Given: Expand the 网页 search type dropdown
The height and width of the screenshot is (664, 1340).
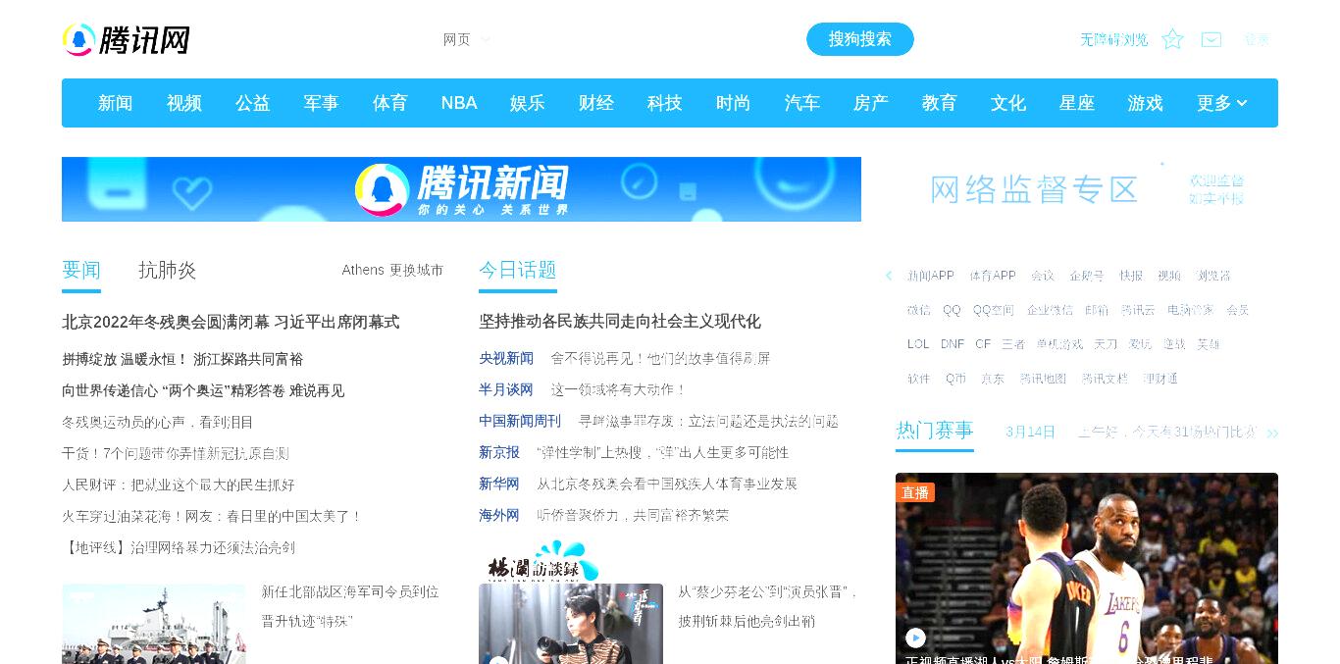Looking at the screenshot, I should 466,39.
